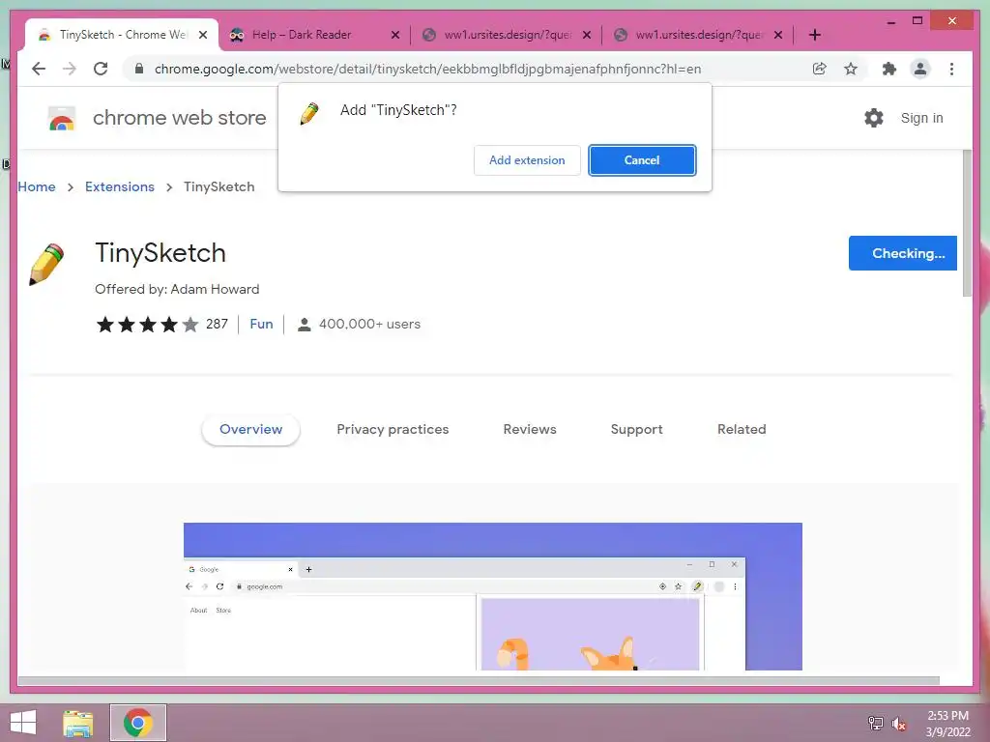Click the 287 ratings count
990x742 pixels.
217,325
